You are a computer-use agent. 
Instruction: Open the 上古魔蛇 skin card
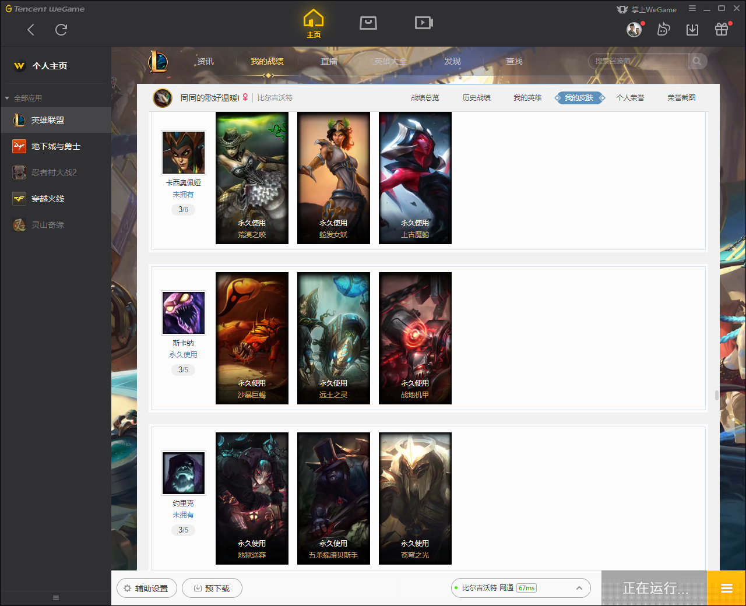point(415,178)
